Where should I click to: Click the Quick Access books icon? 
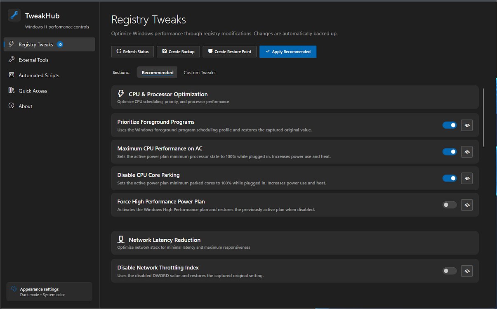point(12,90)
